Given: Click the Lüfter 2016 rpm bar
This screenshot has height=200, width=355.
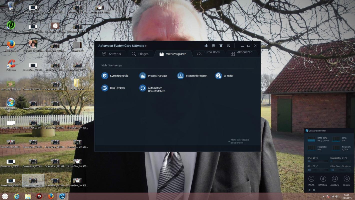Looking at the screenshot, I should 340,170.
